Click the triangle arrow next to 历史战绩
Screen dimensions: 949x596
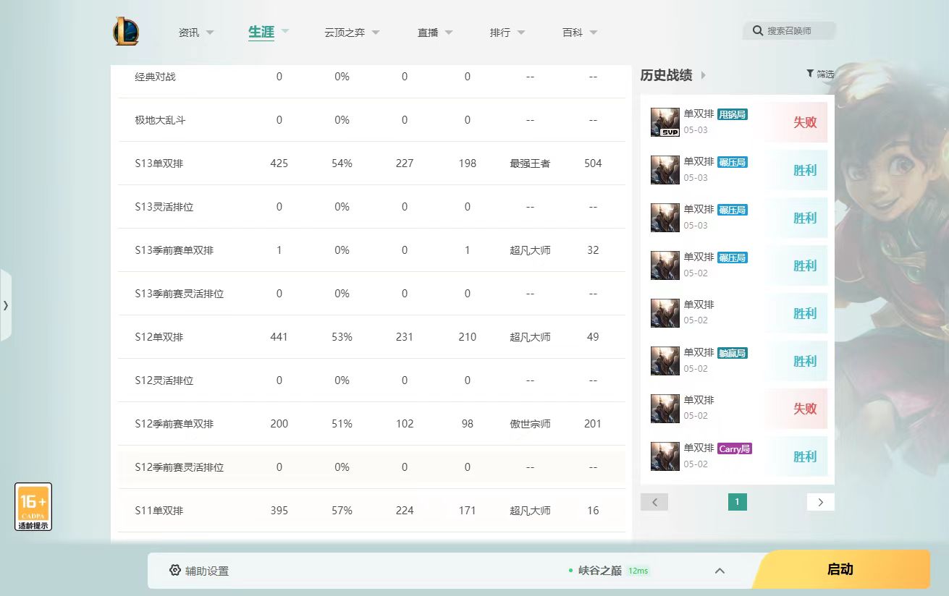tap(704, 75)
